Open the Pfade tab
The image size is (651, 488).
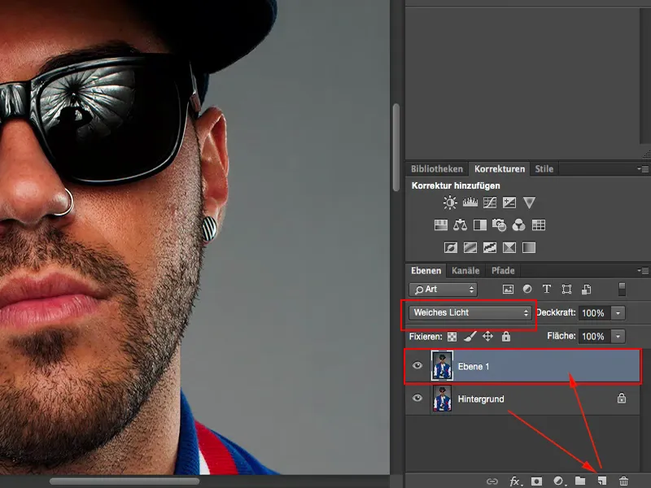pos(503,271)
